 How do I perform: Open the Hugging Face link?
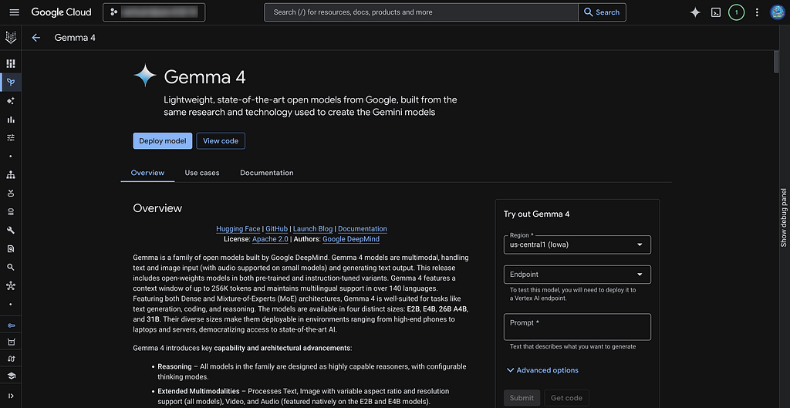tap(238, 229)
